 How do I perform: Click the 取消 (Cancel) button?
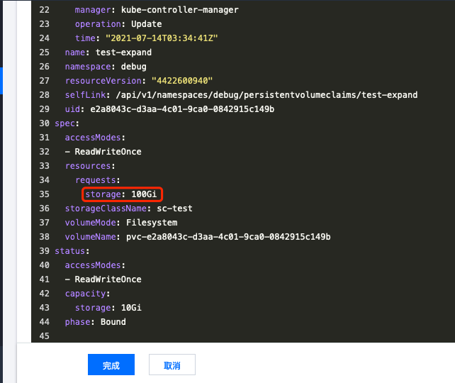click(x=172, y=365)
